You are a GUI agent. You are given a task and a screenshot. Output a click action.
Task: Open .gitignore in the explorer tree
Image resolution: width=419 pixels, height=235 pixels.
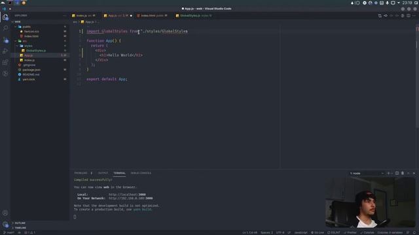point(40,65)
